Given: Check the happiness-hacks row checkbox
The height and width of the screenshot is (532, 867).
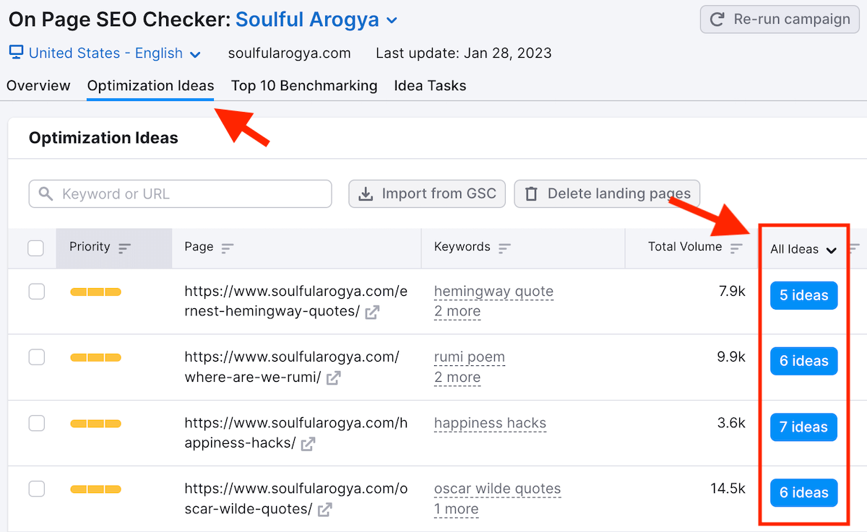Looking at the screenshot, I should pos(36,423).
